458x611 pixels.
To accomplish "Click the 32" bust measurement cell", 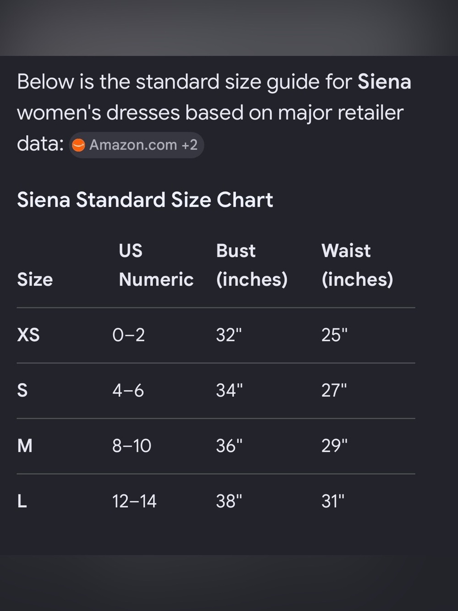I will point(229,335).
